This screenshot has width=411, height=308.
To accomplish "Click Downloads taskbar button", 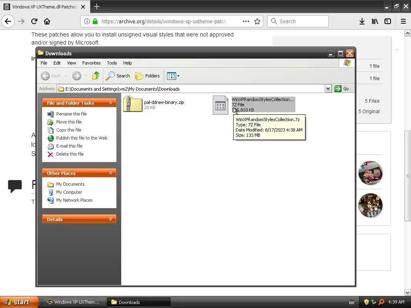I will (138, 302).
